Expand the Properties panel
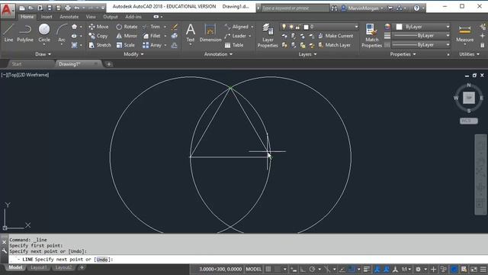This screenshot has height=275, width=488. (403, 54)
